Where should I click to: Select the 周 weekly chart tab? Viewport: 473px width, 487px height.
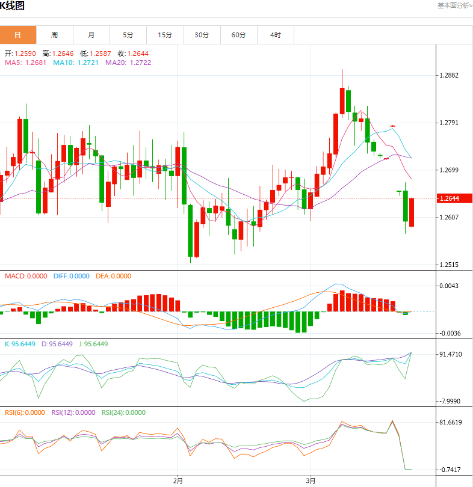tap(55, 35)
